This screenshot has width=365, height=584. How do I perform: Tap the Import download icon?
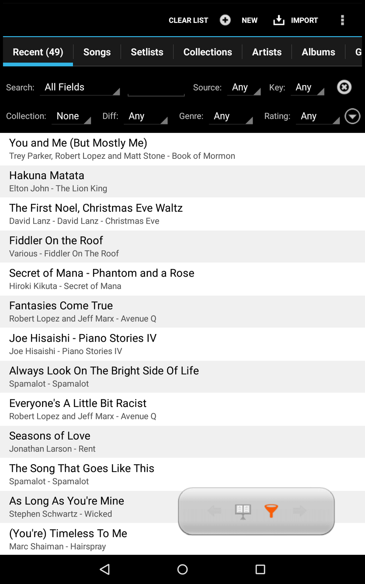pos(279,20)
